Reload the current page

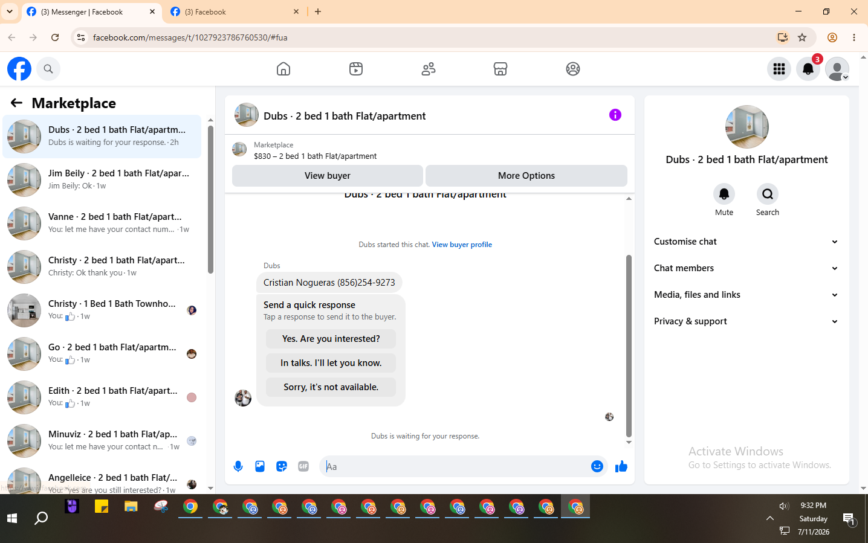tap(55, 37)
